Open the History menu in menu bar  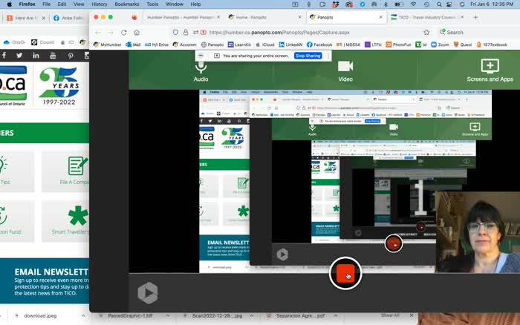100,4
